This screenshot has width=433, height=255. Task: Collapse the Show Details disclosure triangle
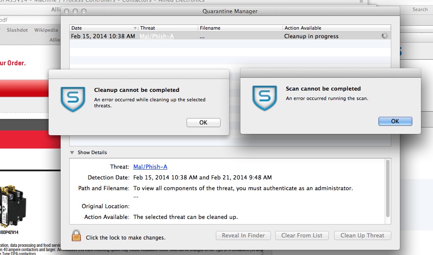coord(72,152)
